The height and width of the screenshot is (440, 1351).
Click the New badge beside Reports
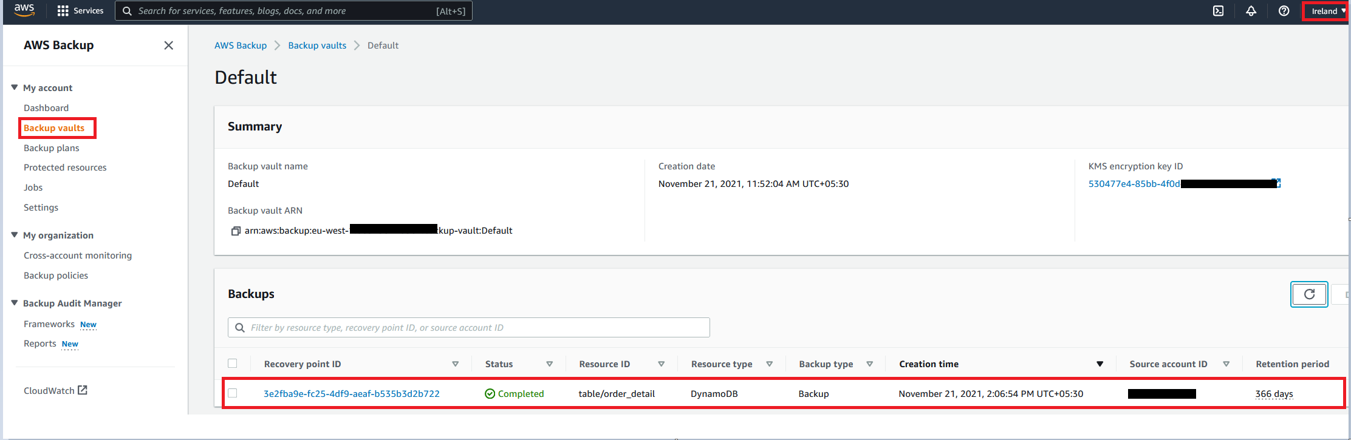[70, 344]
